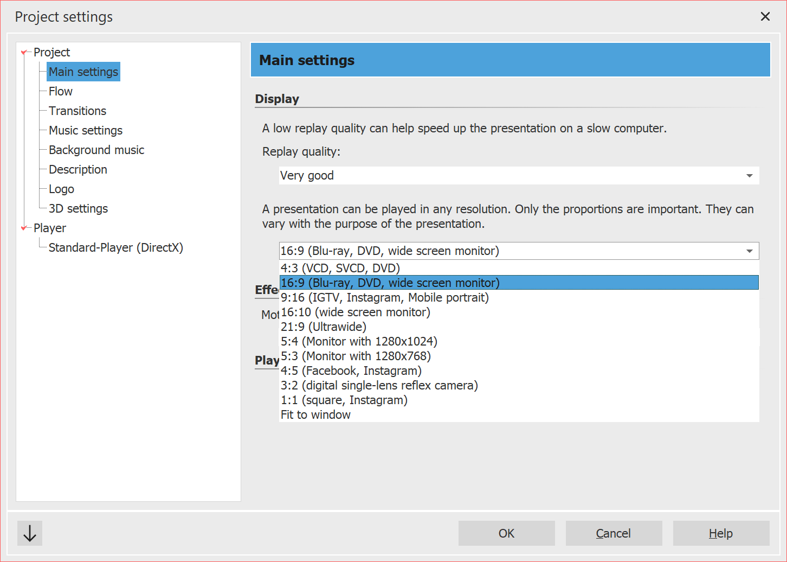Open the aspect ratio dropdown arrow
The height and width of the screenshot is (562, 787).
point(750,251)
